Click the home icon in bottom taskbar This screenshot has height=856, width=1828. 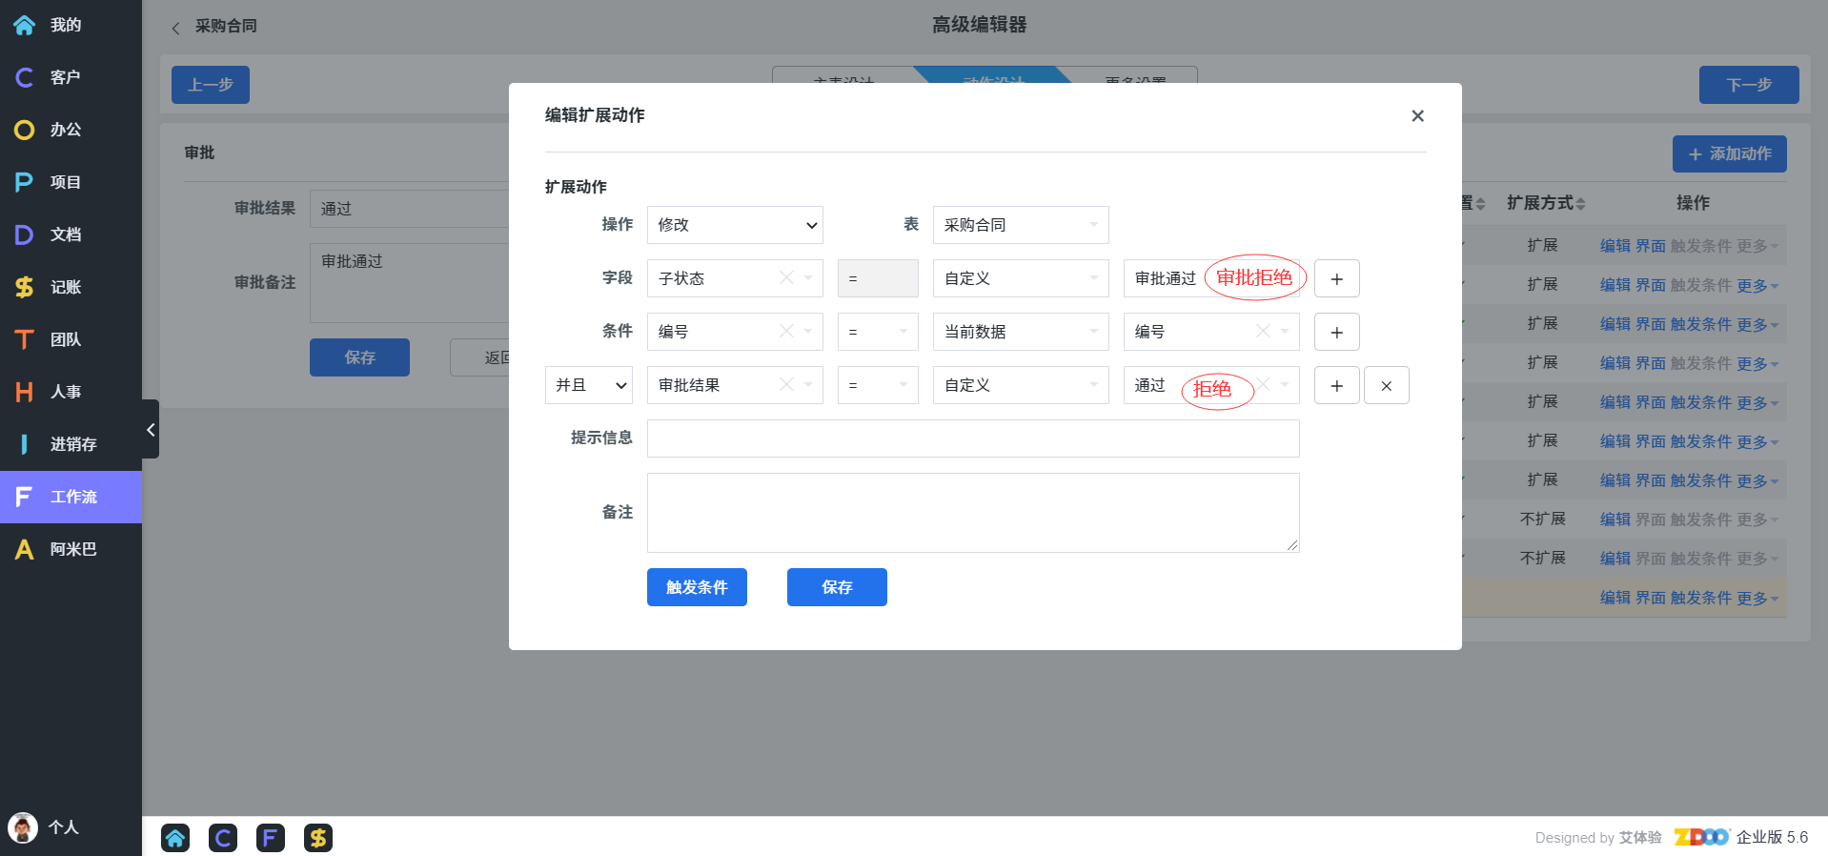(x=175, y=838)
